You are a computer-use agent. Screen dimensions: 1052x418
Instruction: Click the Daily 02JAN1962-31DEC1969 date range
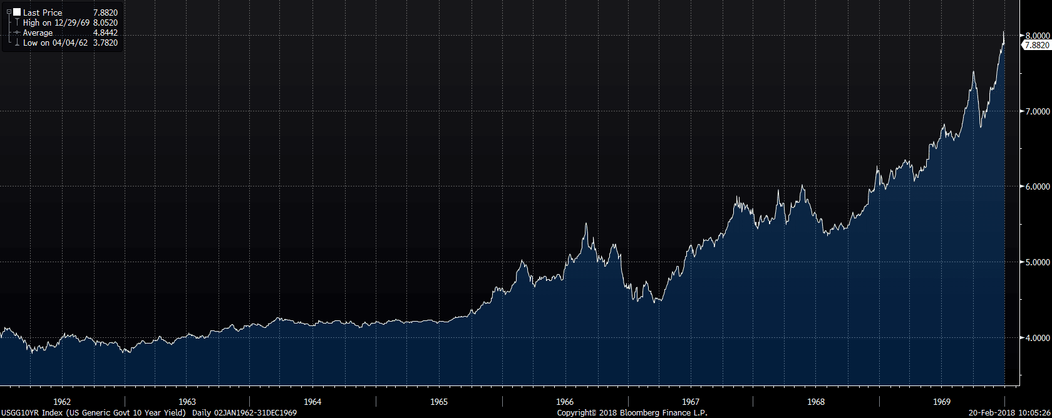(244, 413)
